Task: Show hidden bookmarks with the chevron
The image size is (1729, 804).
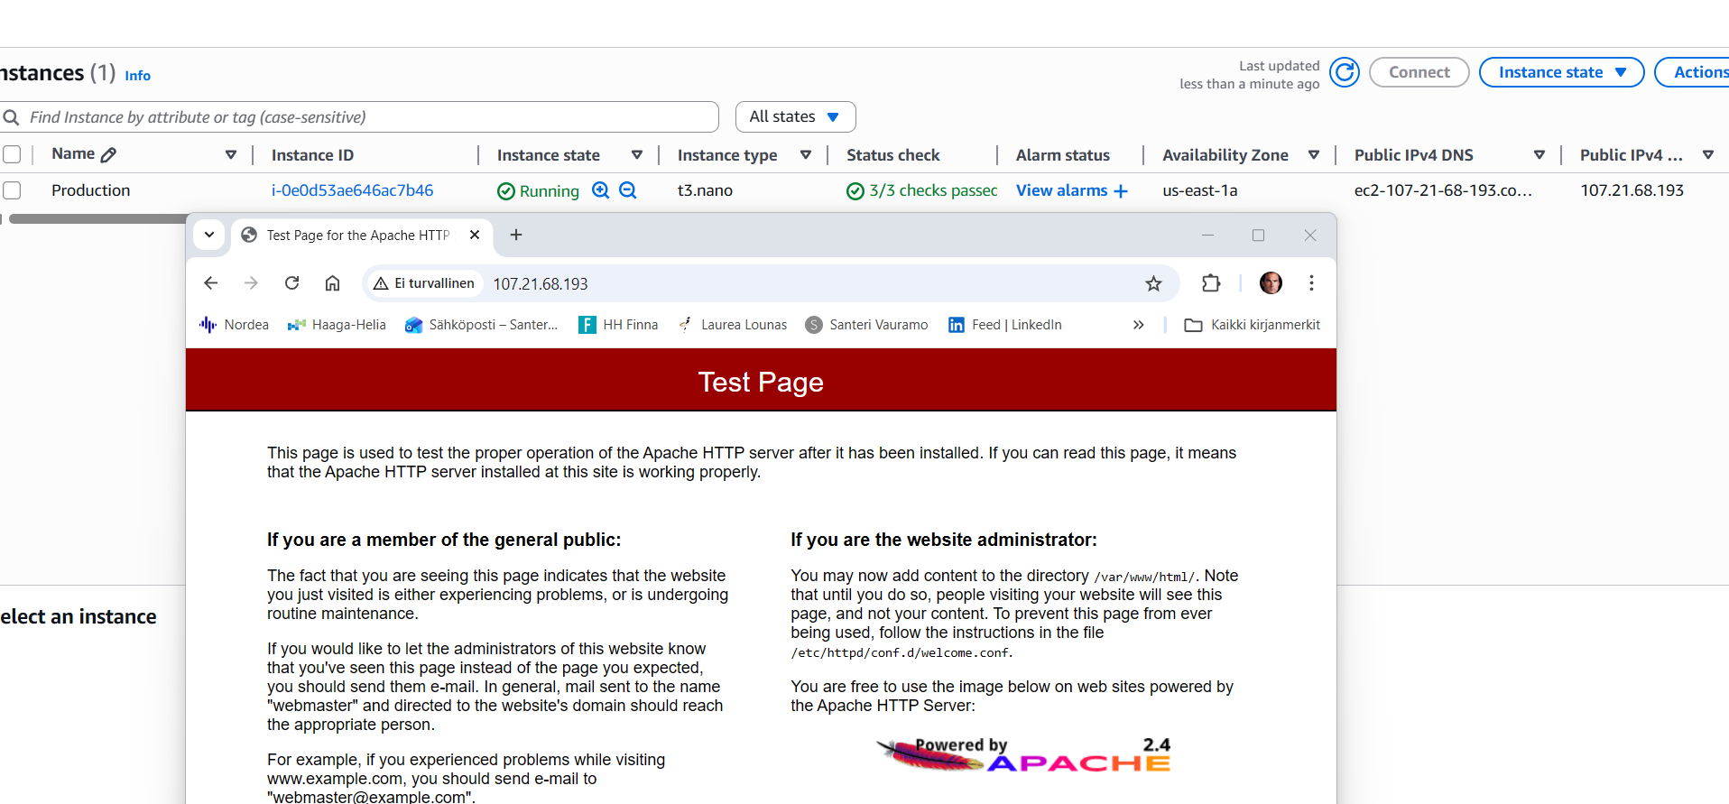Action: 1138,325
